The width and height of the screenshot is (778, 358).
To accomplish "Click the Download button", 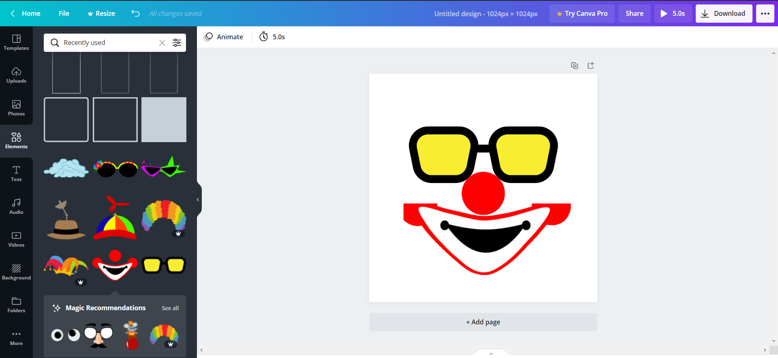I will coord(724,13).
